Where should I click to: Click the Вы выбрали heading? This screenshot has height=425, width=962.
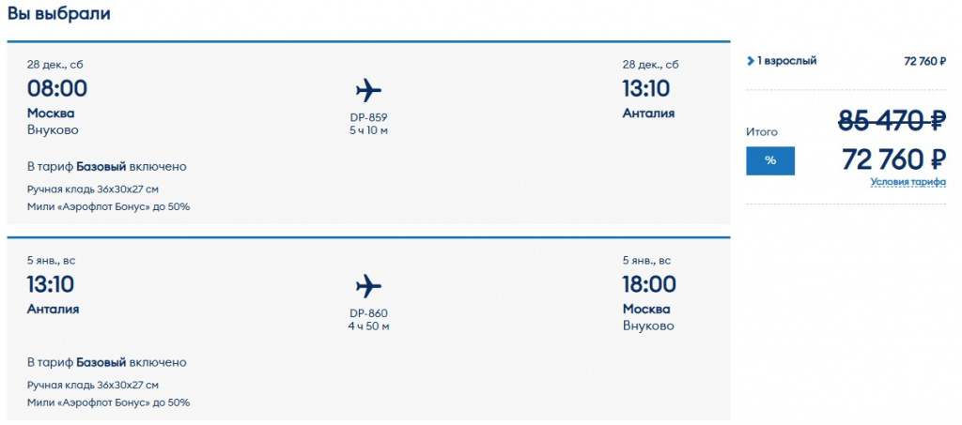click(x=58, y=14)
